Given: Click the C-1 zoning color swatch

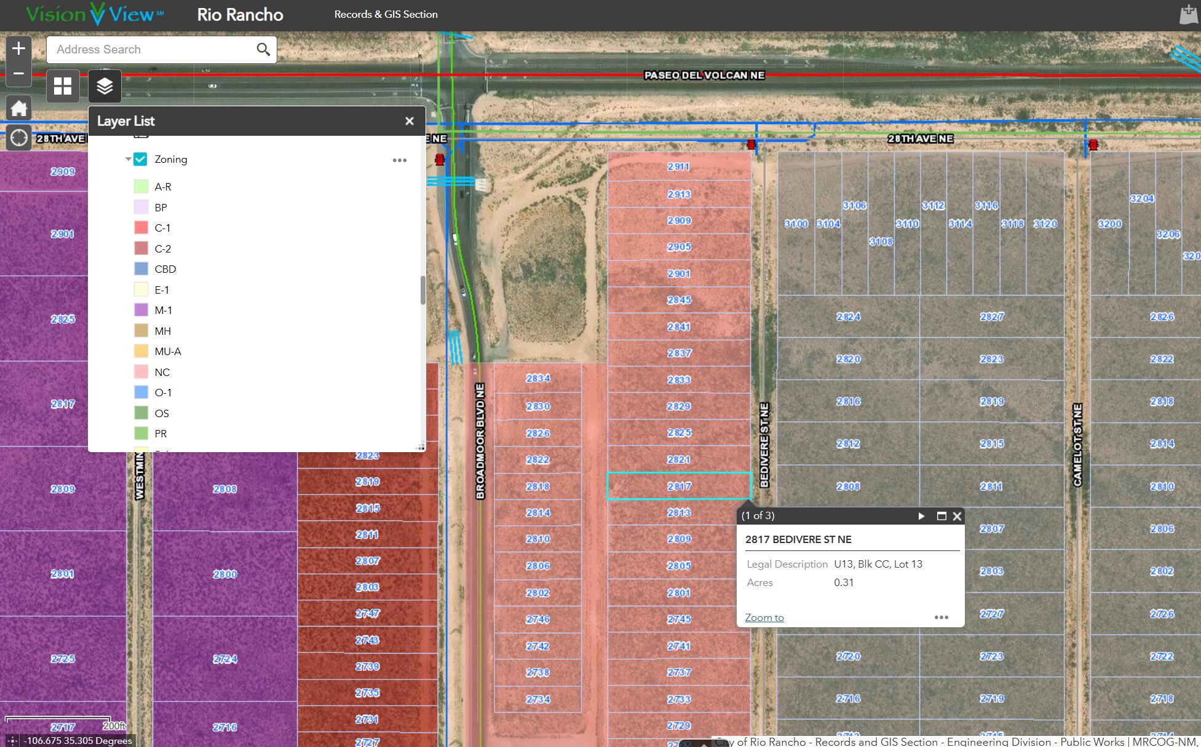Looking at the screenshot, I should (x=141, y=228).
